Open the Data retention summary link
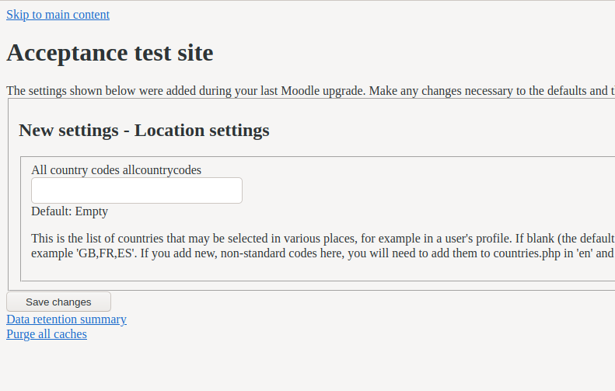The width and height of the screenshot is (615, 391). (66, 319)
